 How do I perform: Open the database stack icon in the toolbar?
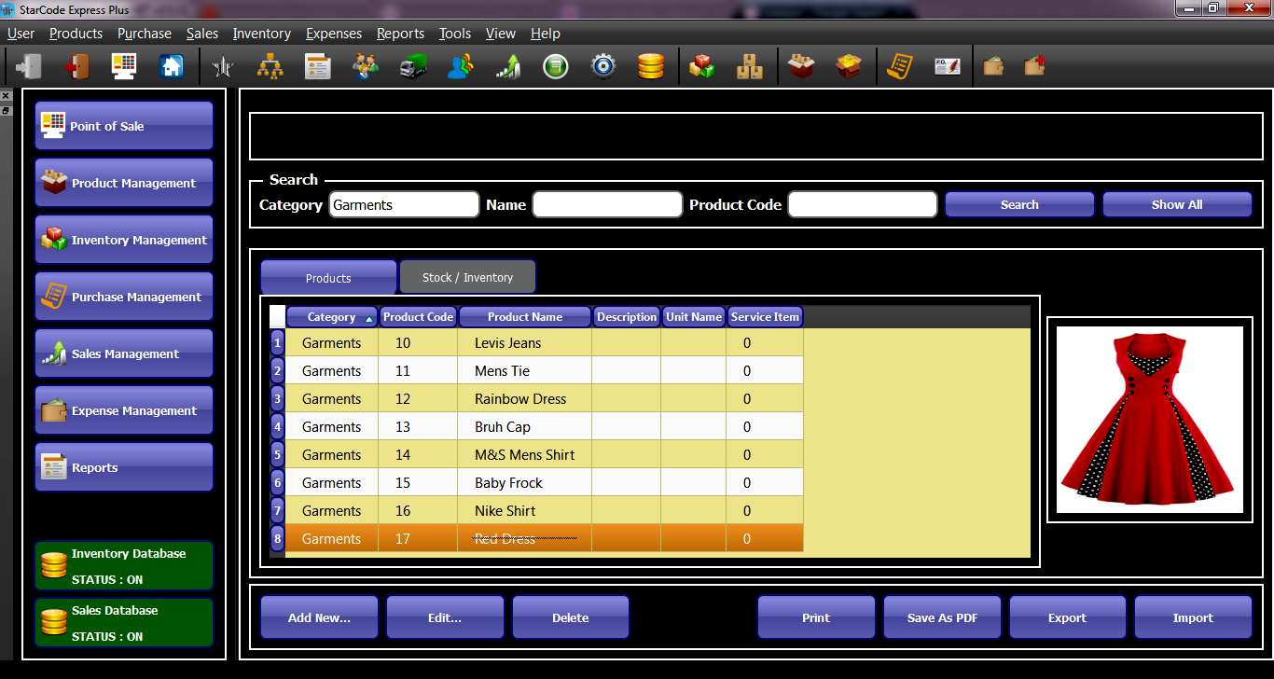pos(650,66)
